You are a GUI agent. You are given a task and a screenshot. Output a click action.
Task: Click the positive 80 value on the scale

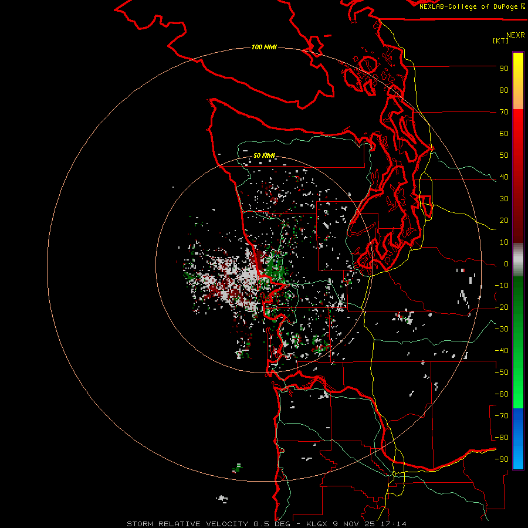(504, 90)
